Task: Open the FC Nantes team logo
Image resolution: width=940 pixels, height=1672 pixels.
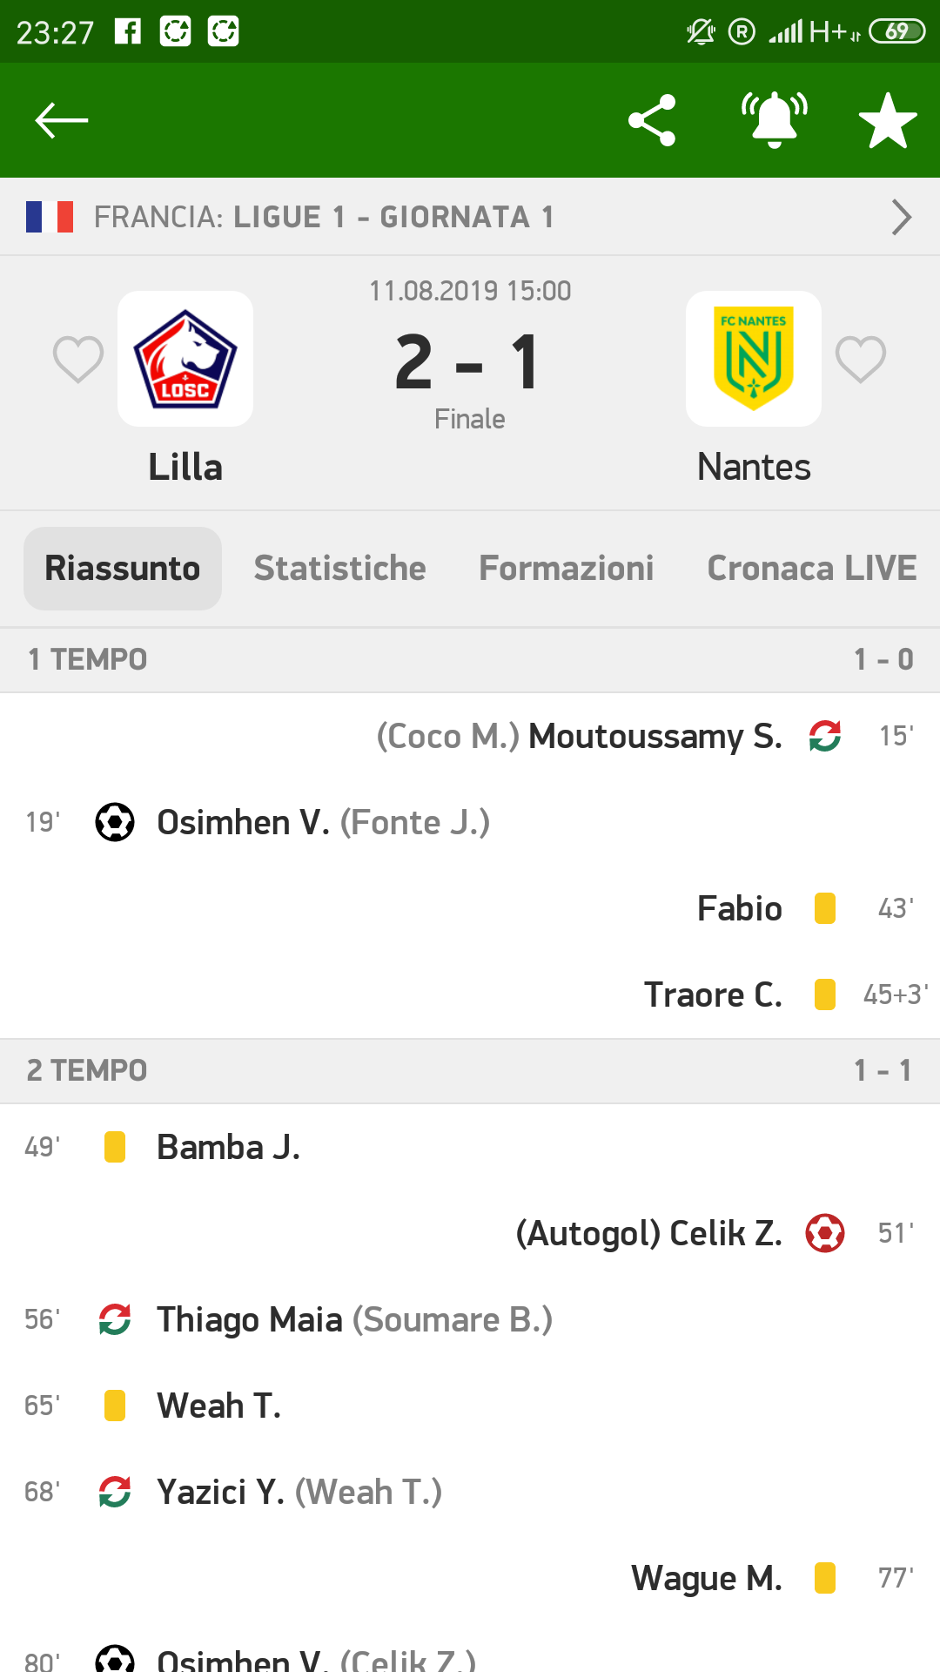Action: click(754, 359)
